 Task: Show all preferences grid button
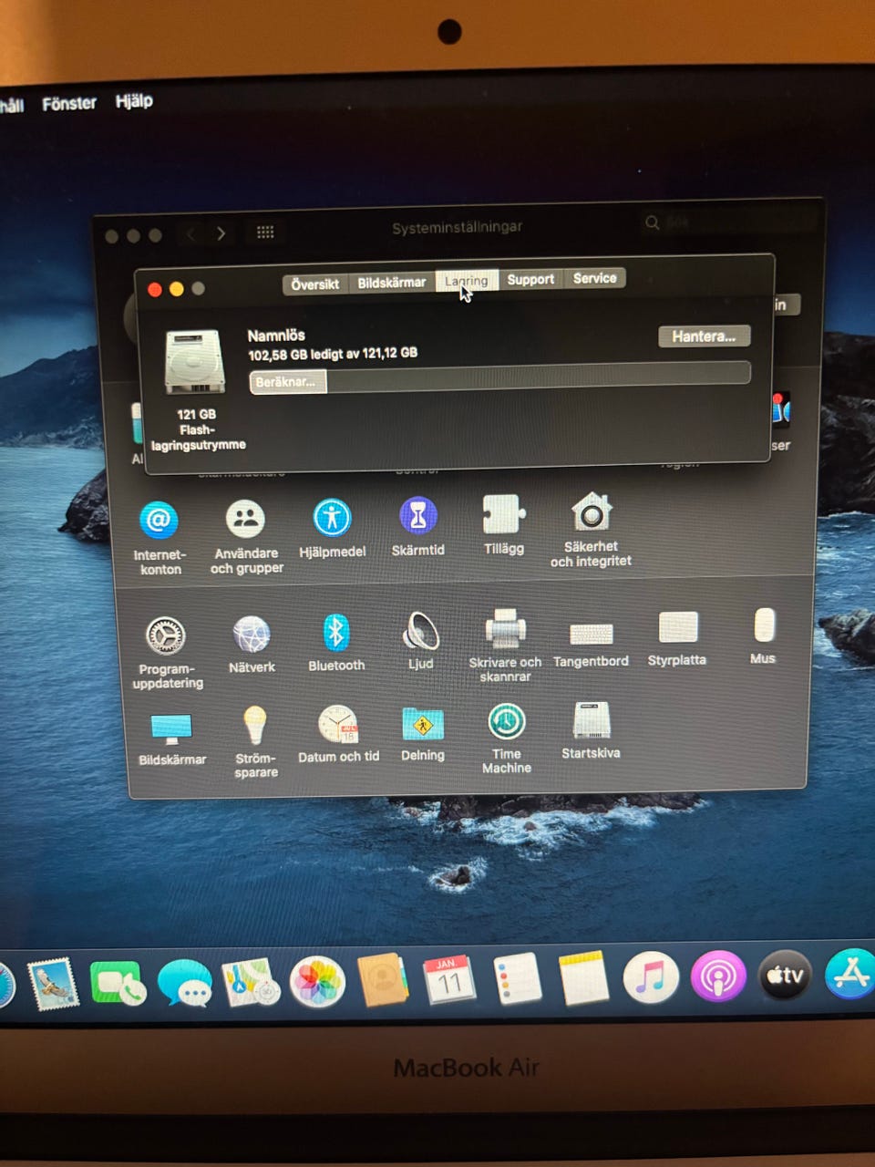(265, 232)
